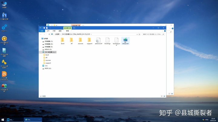
Task: Open the File ribbon tab
Action: pyautogui.click(x=42, y=31)
